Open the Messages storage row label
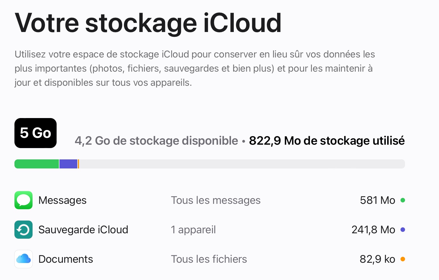This screenshot has height=280, width=439. coord(63,200)
